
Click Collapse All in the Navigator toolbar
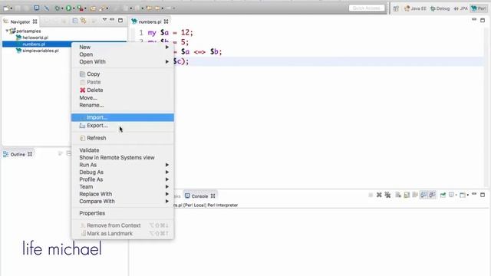tap(75, 21)
